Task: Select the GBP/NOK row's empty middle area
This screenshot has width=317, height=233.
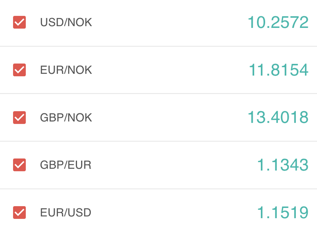Action: point(169,117)
